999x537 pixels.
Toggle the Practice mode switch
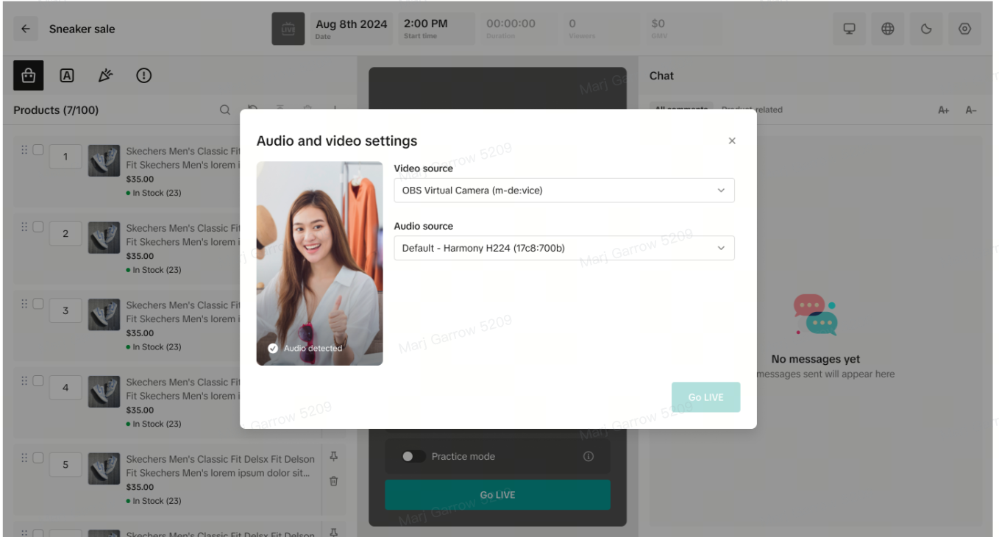(413, 457)
